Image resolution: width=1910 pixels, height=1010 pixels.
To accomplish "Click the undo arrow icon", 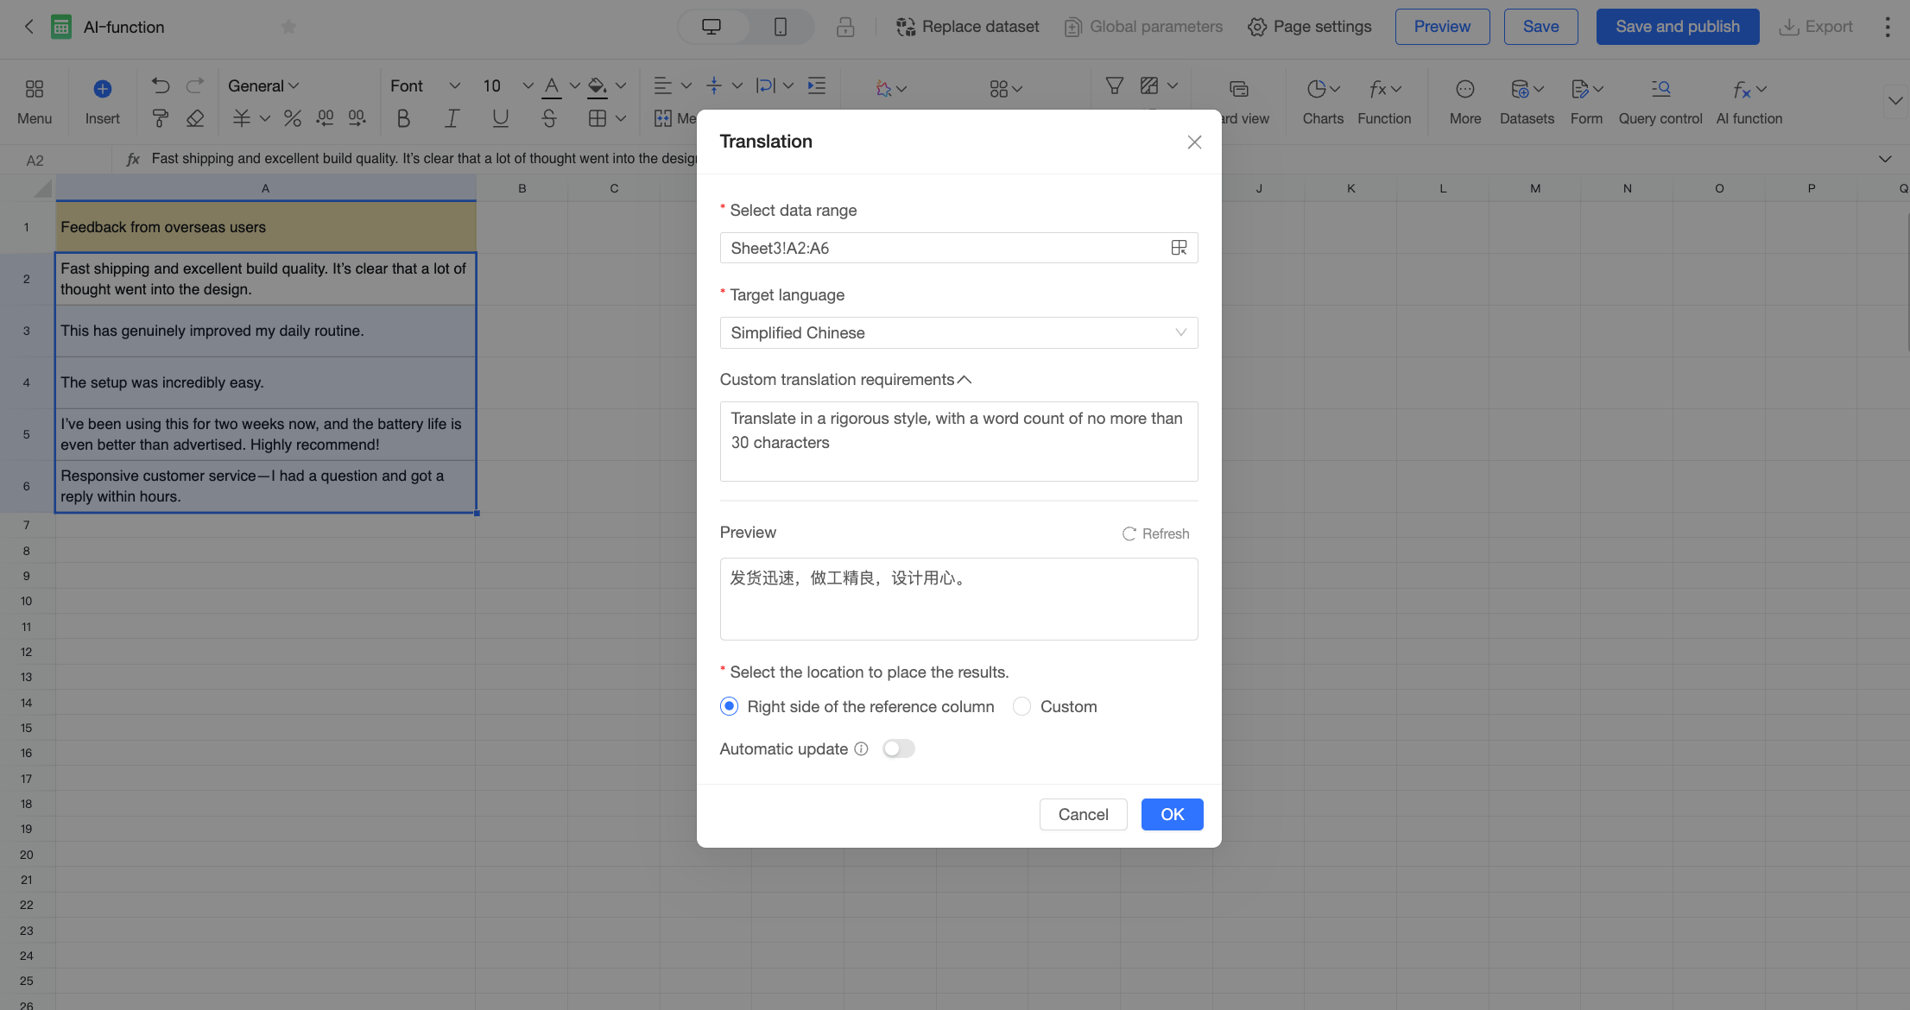I will point(161,85).
